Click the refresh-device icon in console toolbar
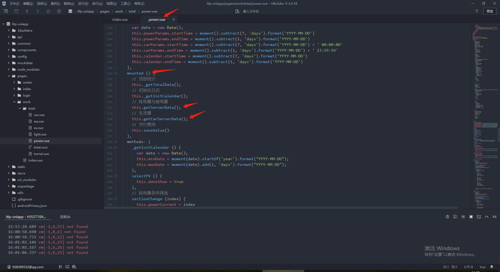 pyautogui.click(x=455, y=217)
